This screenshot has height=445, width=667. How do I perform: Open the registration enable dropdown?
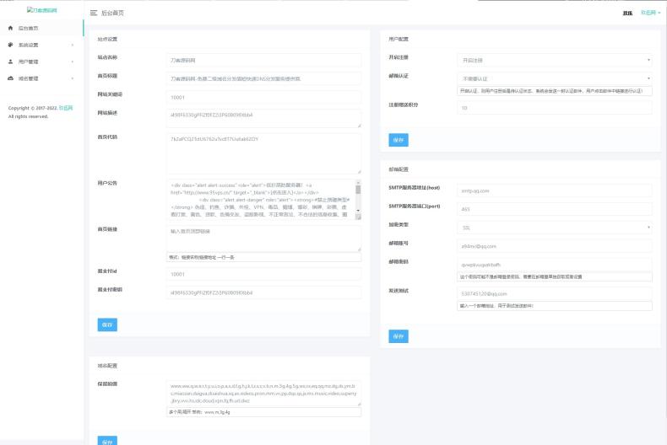[x=554, y=61]
